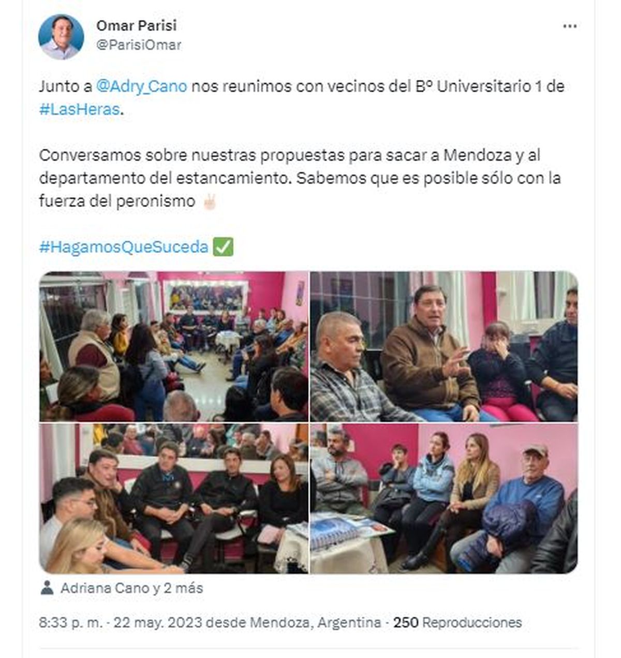621x658 pixels.
Task: Click the tagged people silhouette icon
Action: (x=47, y=588)
